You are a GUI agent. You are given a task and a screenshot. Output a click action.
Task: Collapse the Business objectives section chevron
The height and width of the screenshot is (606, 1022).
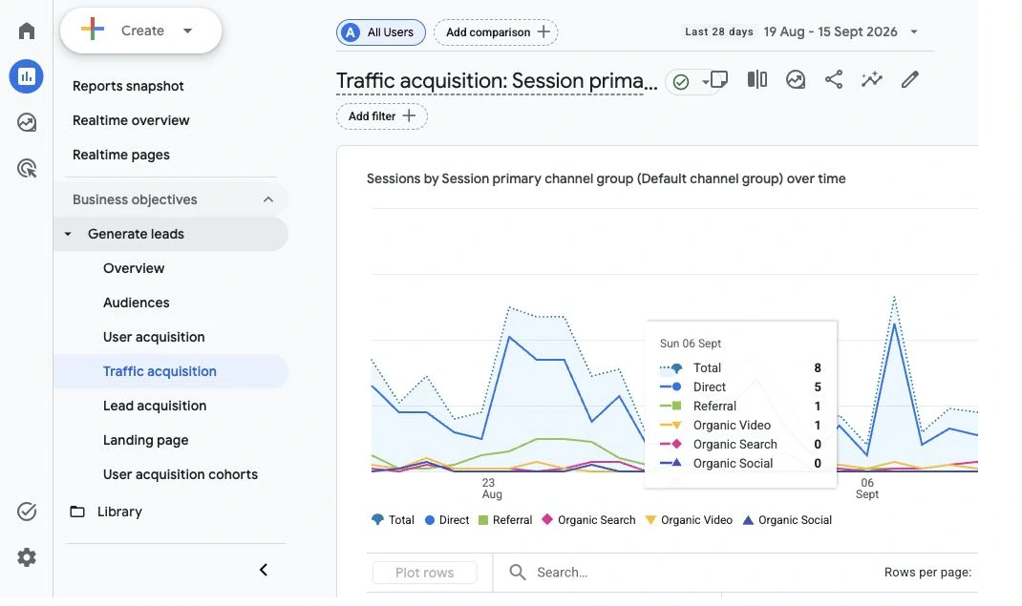(267, 199)
